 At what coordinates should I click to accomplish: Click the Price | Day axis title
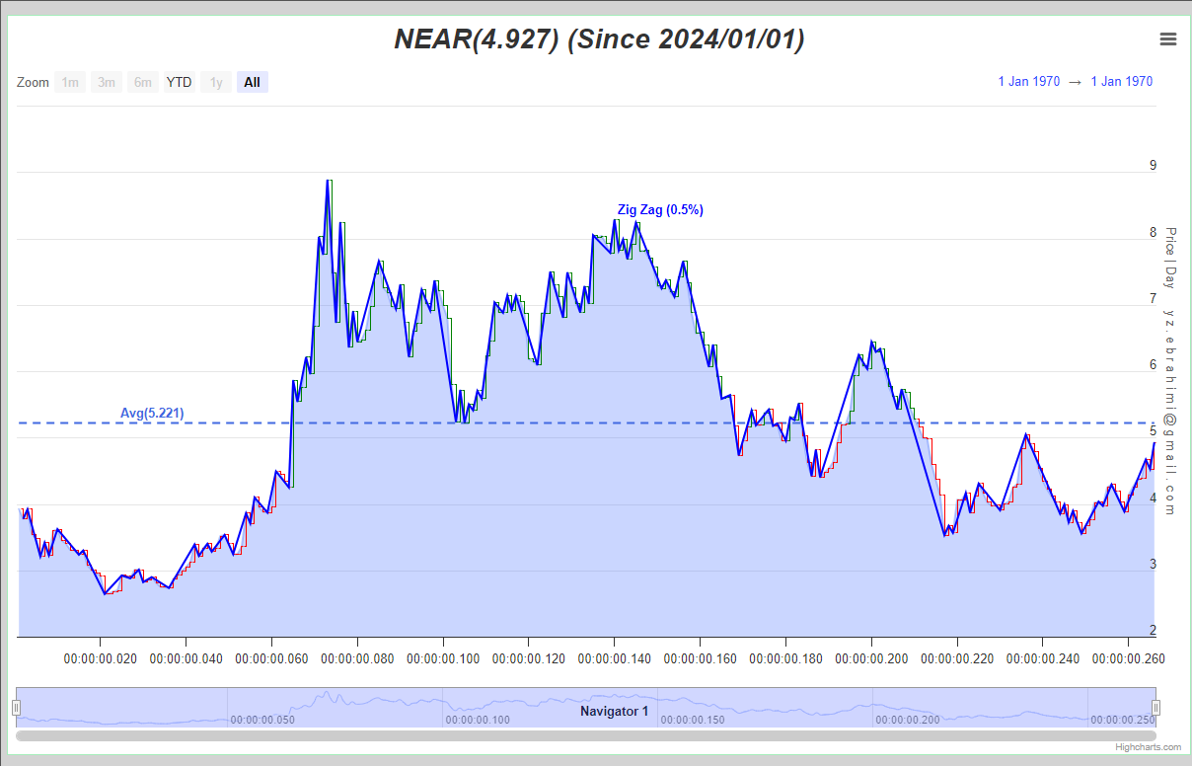point(1170,258)
